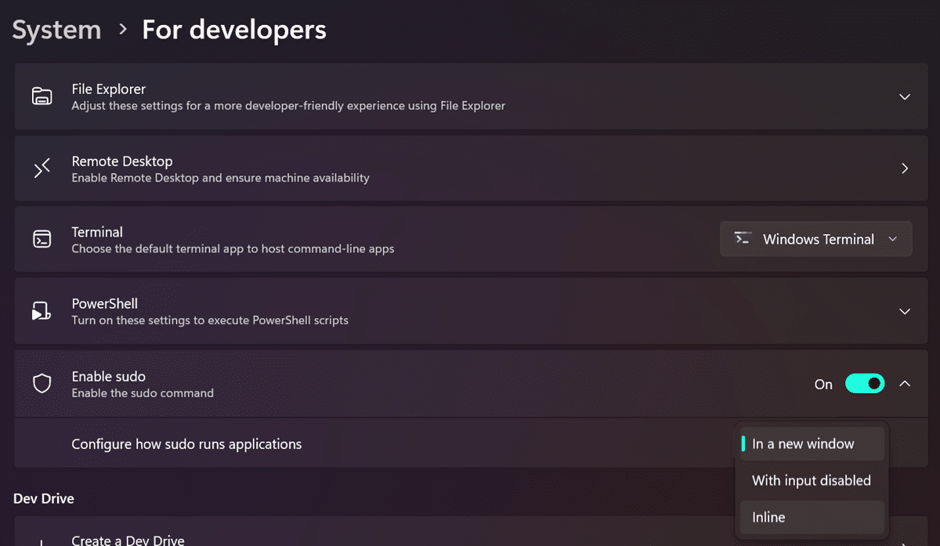Open Remote Desktop settings via right arrow
940x546 pixels.
pos(904,168)
